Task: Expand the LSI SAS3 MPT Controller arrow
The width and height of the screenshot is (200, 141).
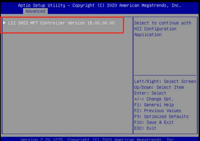Action: pos(4,23)
